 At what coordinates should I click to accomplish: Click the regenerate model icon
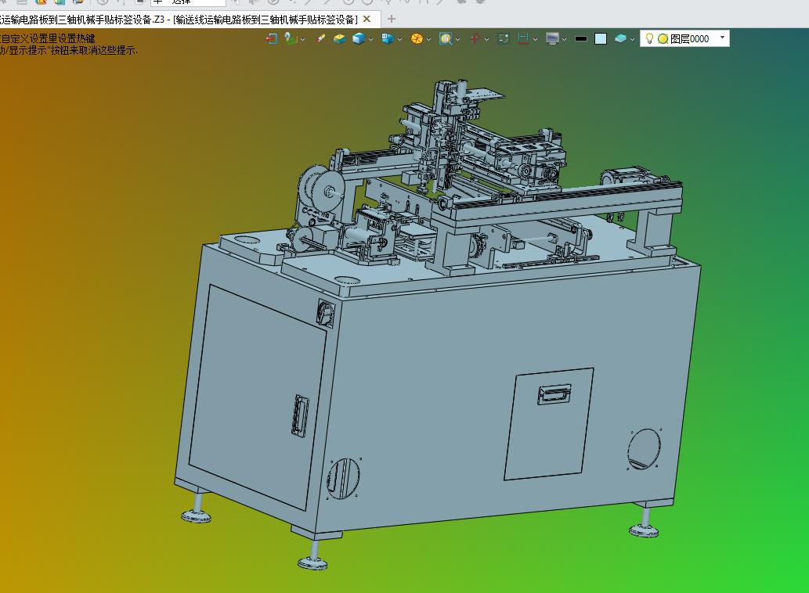click(x=291, y=38)
